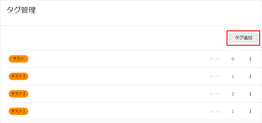View the server count link for テスト1
Screen dimensions: 262x123
click(x=233, y=111)
